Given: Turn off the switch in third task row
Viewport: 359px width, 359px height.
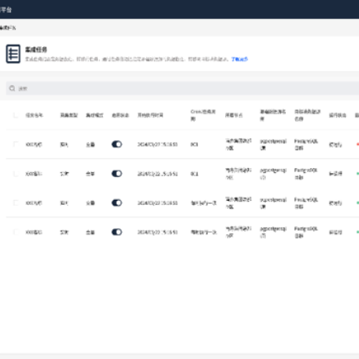Looking at the screenshot, I should [117, 203].
